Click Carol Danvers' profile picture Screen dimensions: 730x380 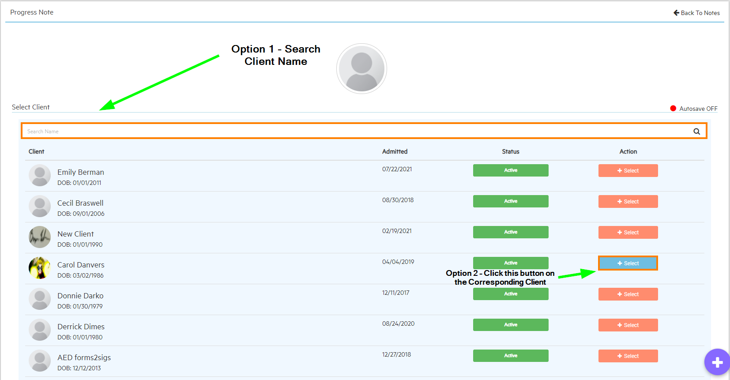40,268
